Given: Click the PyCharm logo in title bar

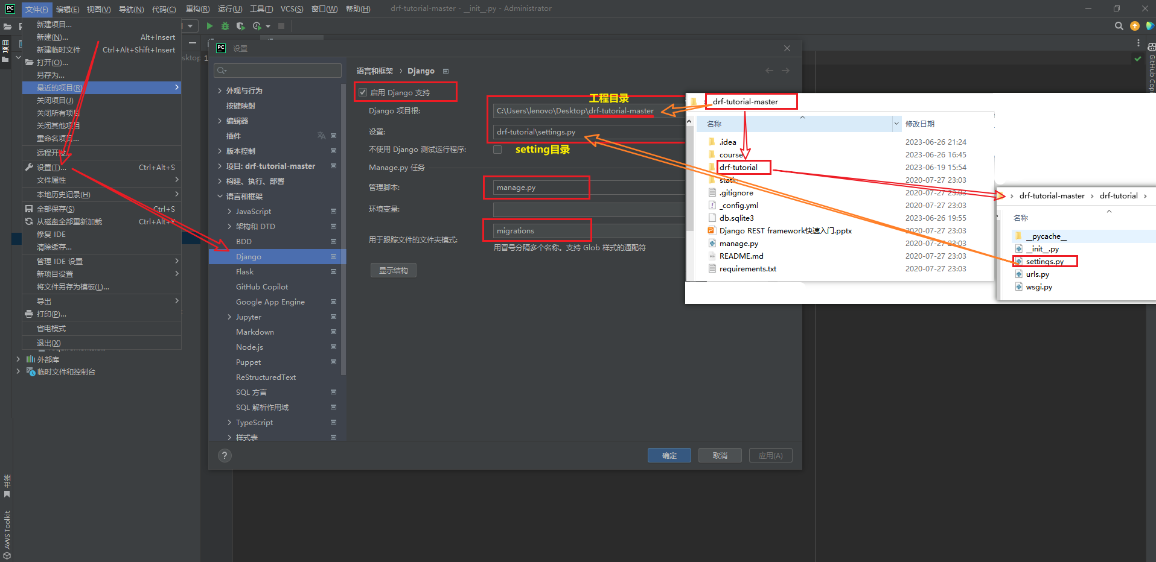Looking at the screenshot, I should pos(10,8).
